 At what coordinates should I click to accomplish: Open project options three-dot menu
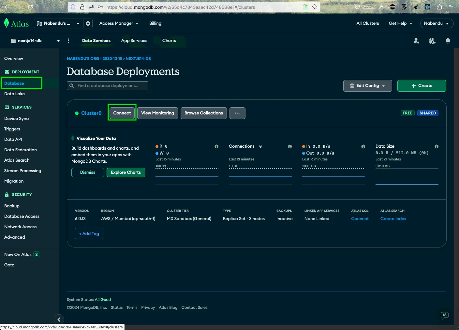(68, 41)
